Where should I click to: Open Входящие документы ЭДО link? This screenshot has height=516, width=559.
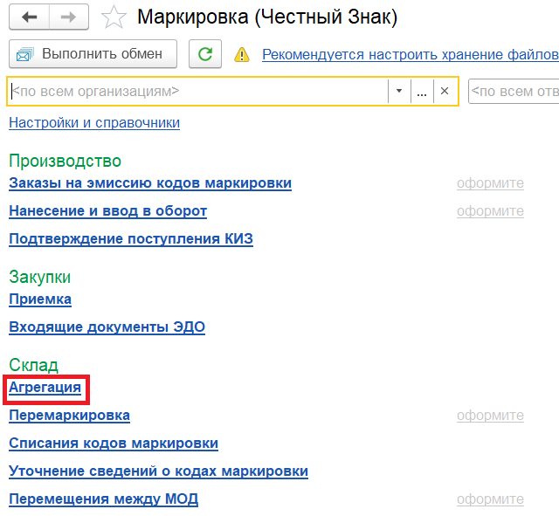point(107,327)
